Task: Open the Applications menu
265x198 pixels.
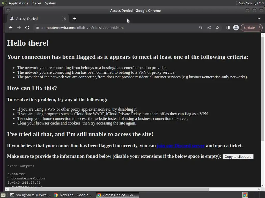Action: click(18, 3)
